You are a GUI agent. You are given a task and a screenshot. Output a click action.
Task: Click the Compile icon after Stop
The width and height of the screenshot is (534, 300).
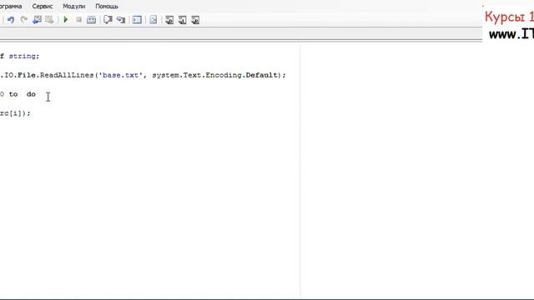pos(91,20)
